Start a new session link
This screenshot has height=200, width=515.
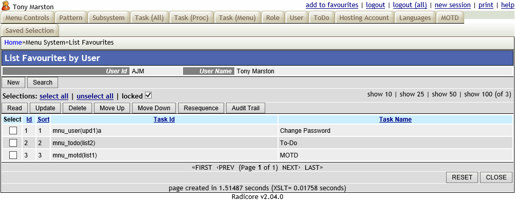[453, 5]
